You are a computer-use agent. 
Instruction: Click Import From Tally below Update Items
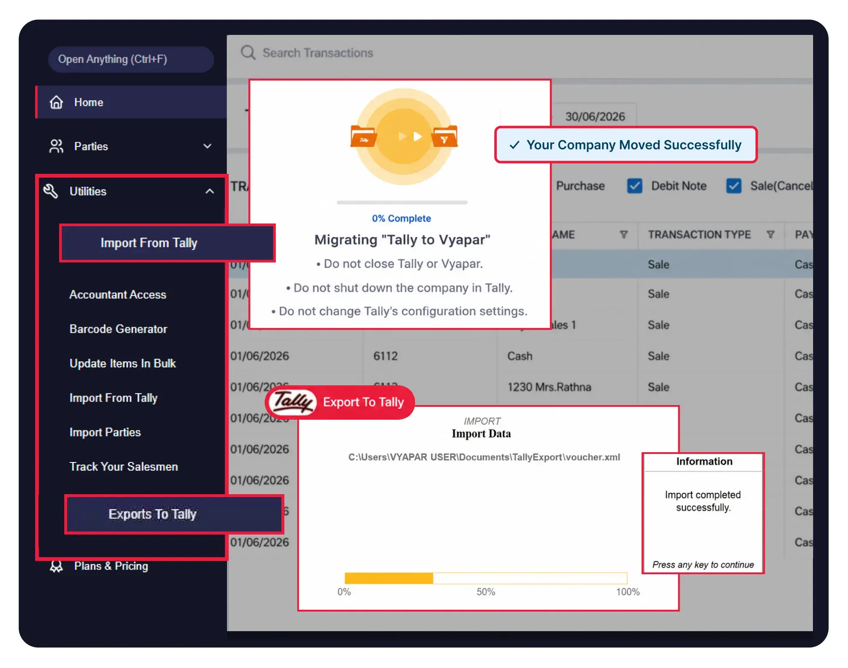[113, 398]
